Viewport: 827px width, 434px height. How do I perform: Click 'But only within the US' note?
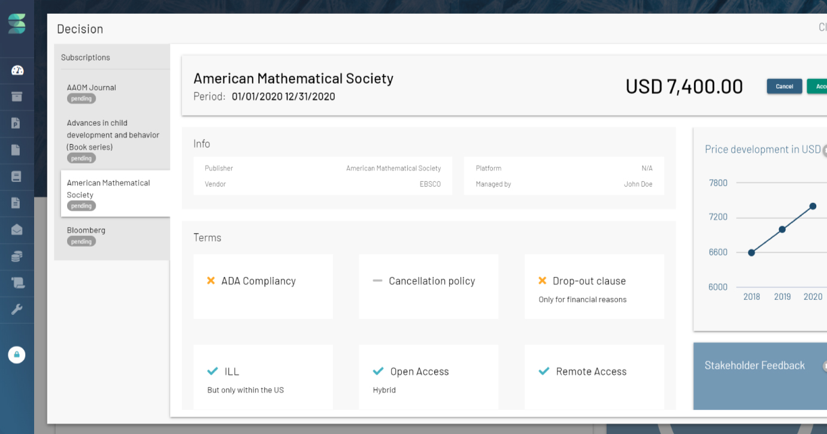246,390
